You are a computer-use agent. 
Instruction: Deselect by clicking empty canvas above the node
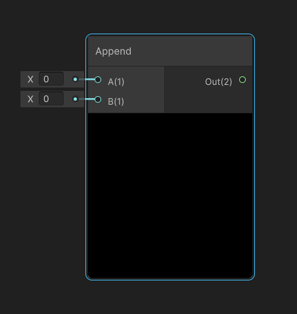[170, 16]
